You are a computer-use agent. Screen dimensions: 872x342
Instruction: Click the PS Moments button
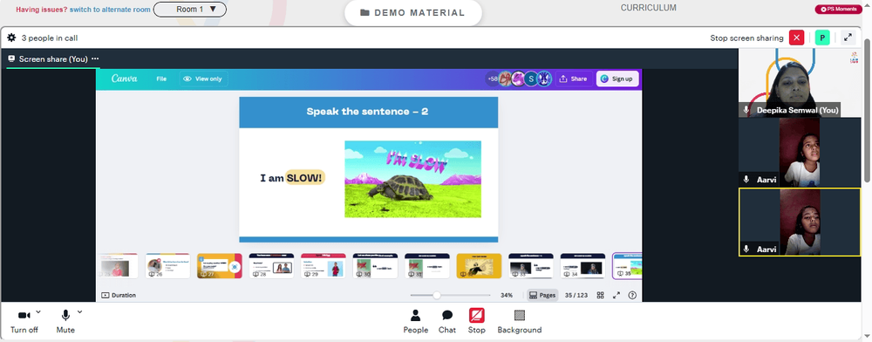[x=838, y=9]
